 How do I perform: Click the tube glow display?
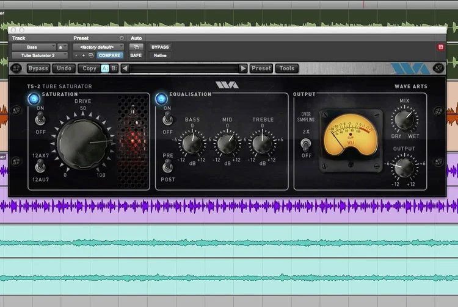133,141
